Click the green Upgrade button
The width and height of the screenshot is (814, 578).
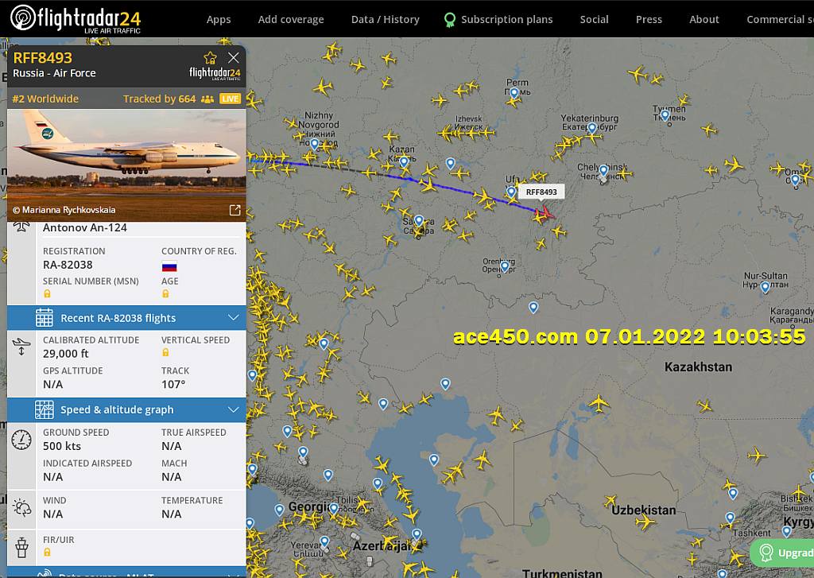tap(782, 553)
